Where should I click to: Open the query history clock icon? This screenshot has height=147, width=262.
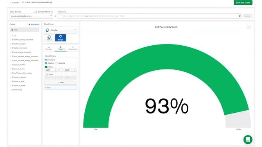[x=239, y=16]
